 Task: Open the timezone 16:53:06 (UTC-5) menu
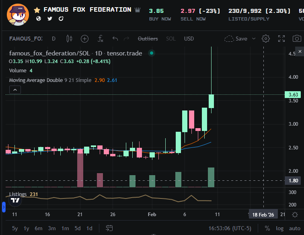pos(230,229)
